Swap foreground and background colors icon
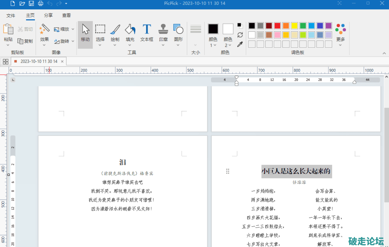 click(x=240, y=35)
